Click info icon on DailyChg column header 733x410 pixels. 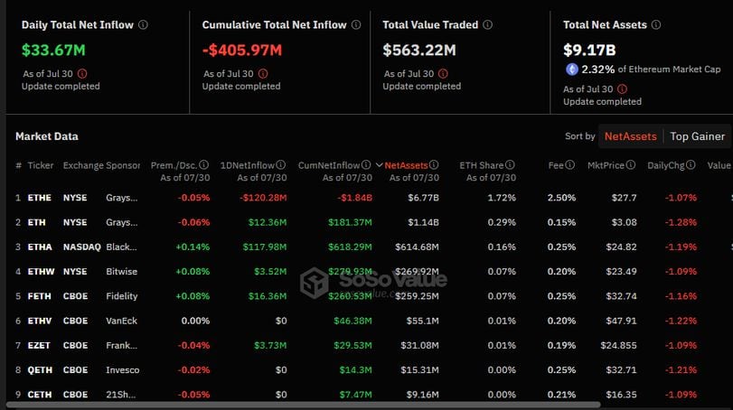tap(691, 165)
